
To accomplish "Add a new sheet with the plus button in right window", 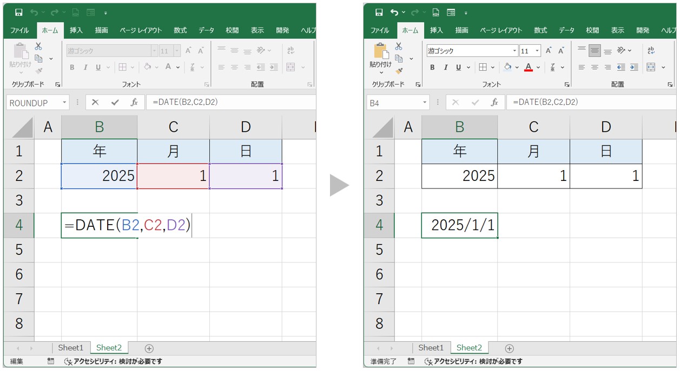I will pyautogui.click(x=509, y=348).
